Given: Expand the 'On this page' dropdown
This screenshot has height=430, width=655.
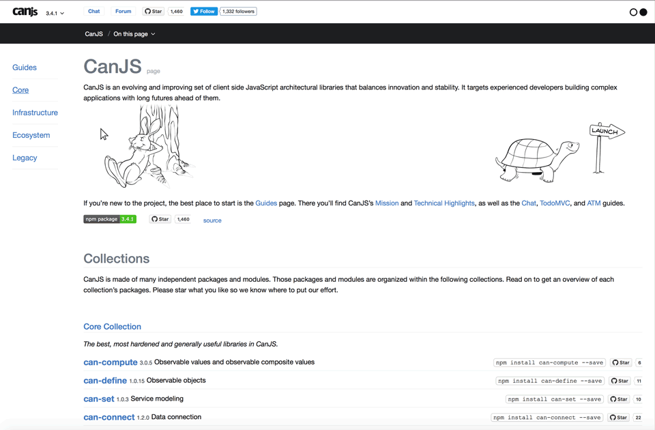Looking at the screenshot, I should tap(134, 33).
